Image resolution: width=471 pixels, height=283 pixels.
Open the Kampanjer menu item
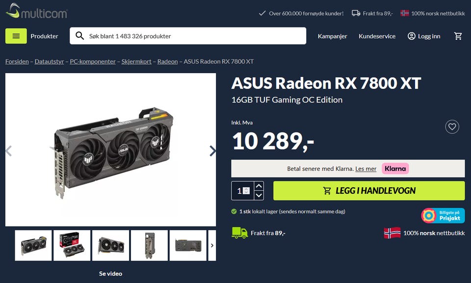pyautogui.click(x=332, y=36)
